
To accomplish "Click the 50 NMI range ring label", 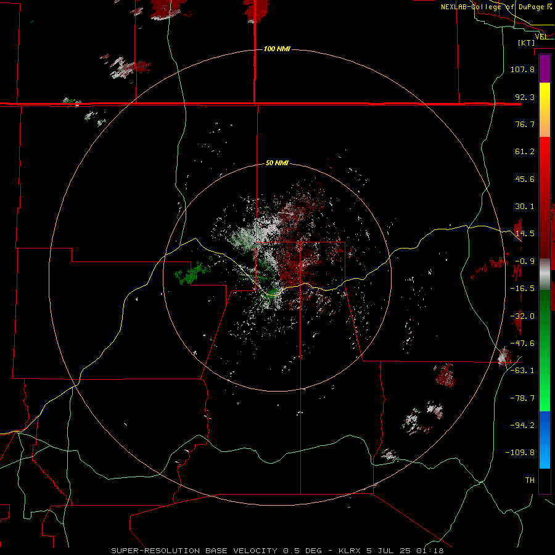I will tap(277, 163).
